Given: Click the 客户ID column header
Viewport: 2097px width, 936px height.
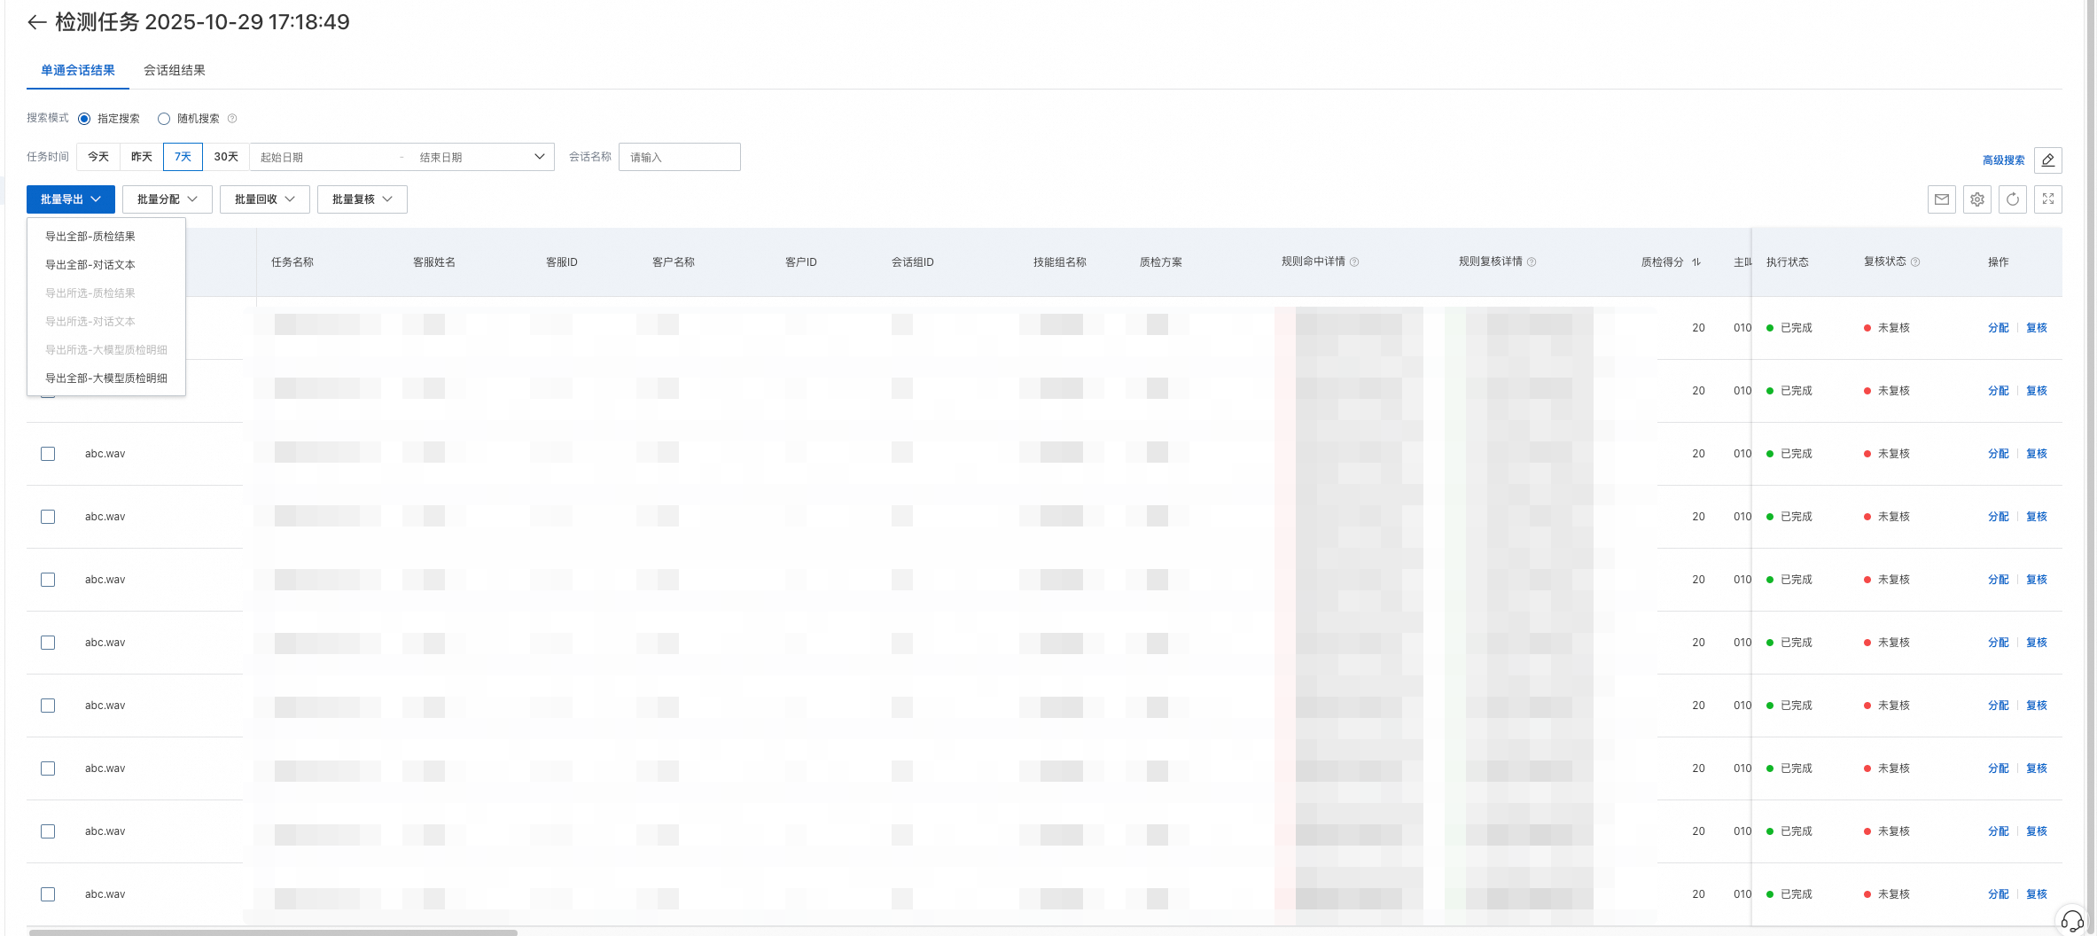Looking at the screenshot, I should click(x=801, y=262).
